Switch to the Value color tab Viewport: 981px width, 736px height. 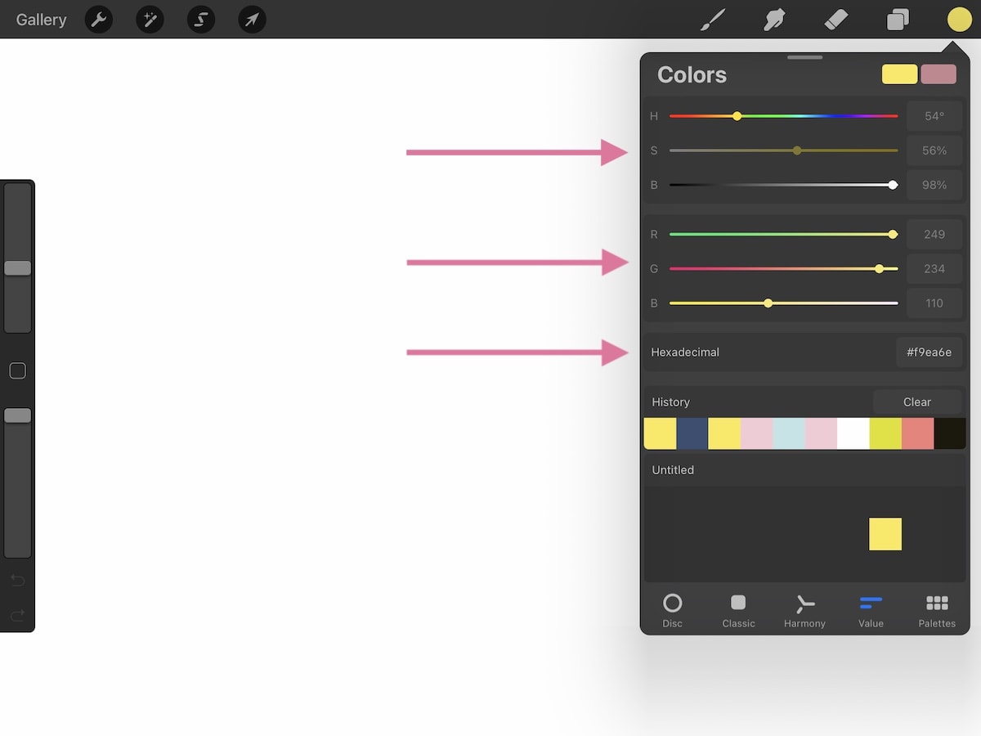pyautogui.click(x=871, y=611)
